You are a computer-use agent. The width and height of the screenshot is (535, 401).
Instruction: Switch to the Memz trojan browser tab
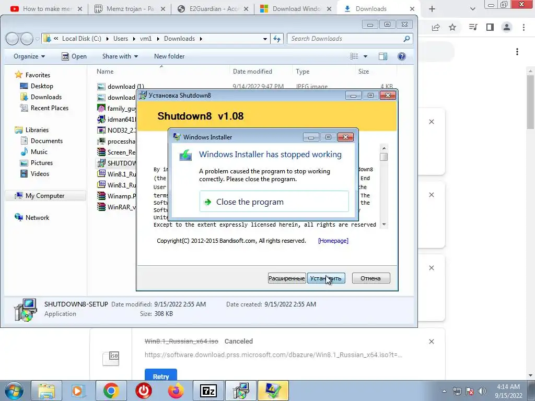click(x=130, y=9)
